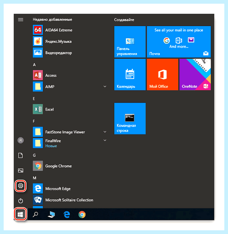Open the Documents sidebar icon

pos(21,155)
